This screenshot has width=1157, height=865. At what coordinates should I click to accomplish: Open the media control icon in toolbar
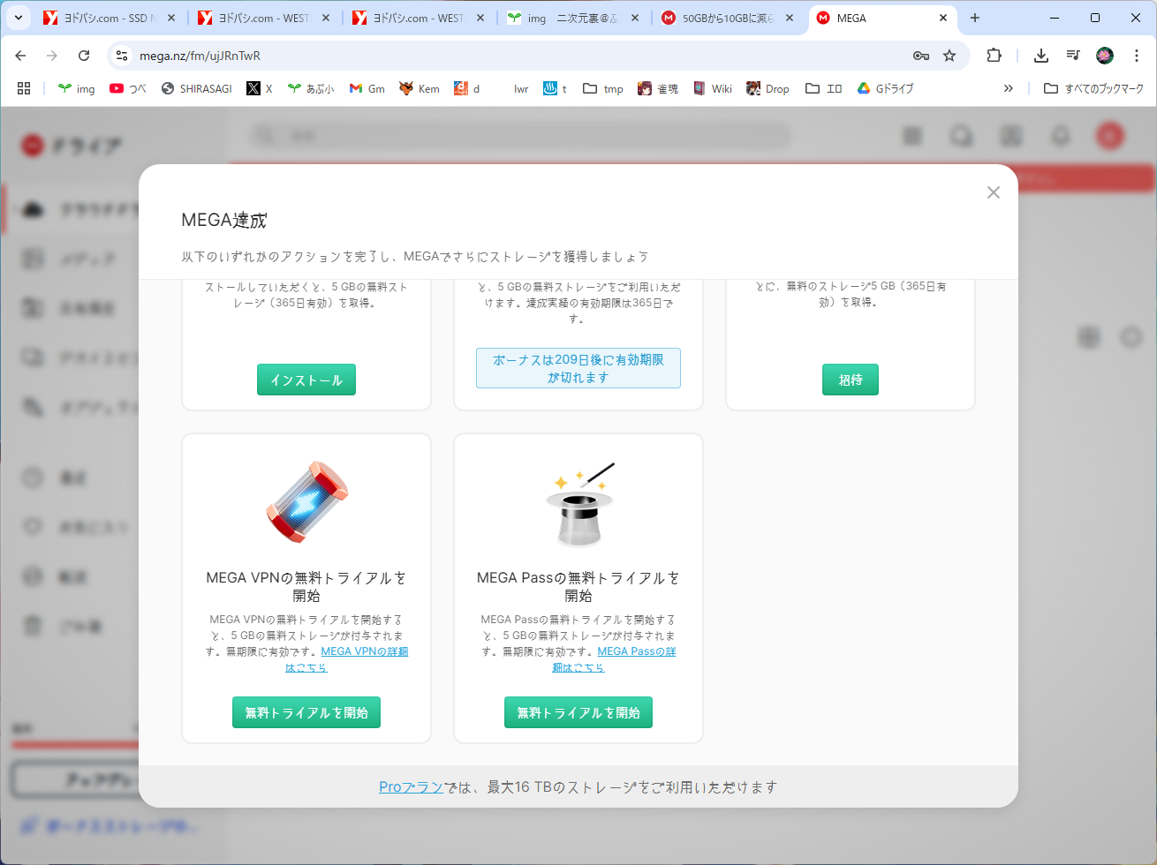tap(1073, 56)
